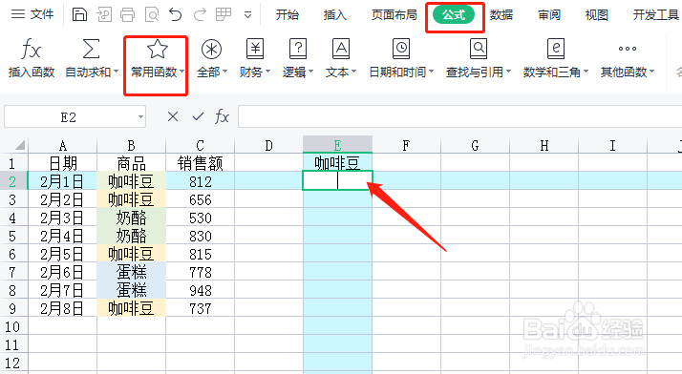Open 日期和时间 functions category

point(401,58)
